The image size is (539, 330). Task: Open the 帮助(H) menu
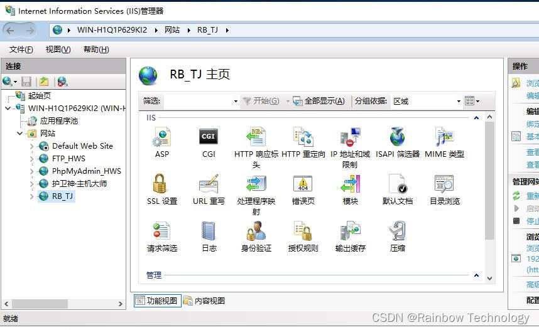96,50
